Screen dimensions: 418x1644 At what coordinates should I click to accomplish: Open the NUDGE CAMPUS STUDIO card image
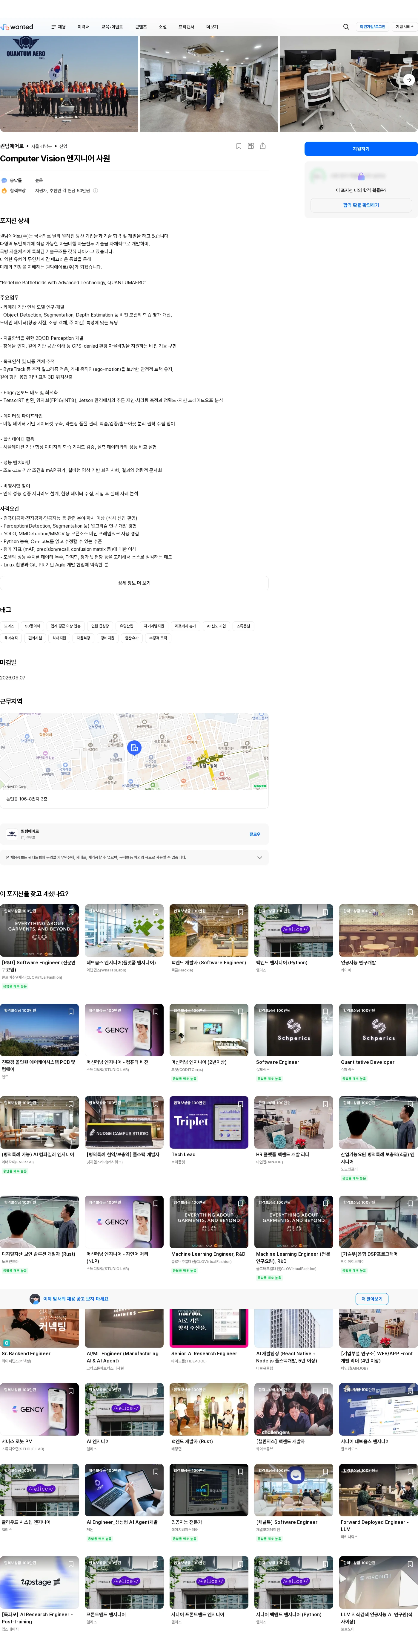click(124, 1123)
